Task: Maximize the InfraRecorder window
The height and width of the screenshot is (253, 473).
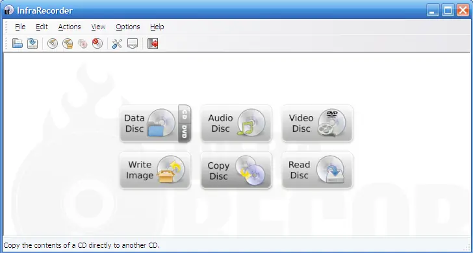Action: pyautogui.click(x=448, y=10)
